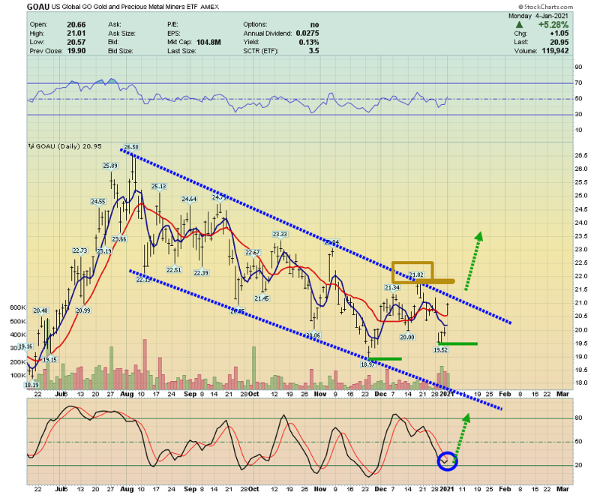This screenshot has height=495, width=600.
Task: Click the 25.89 price label
Action: 111,166
